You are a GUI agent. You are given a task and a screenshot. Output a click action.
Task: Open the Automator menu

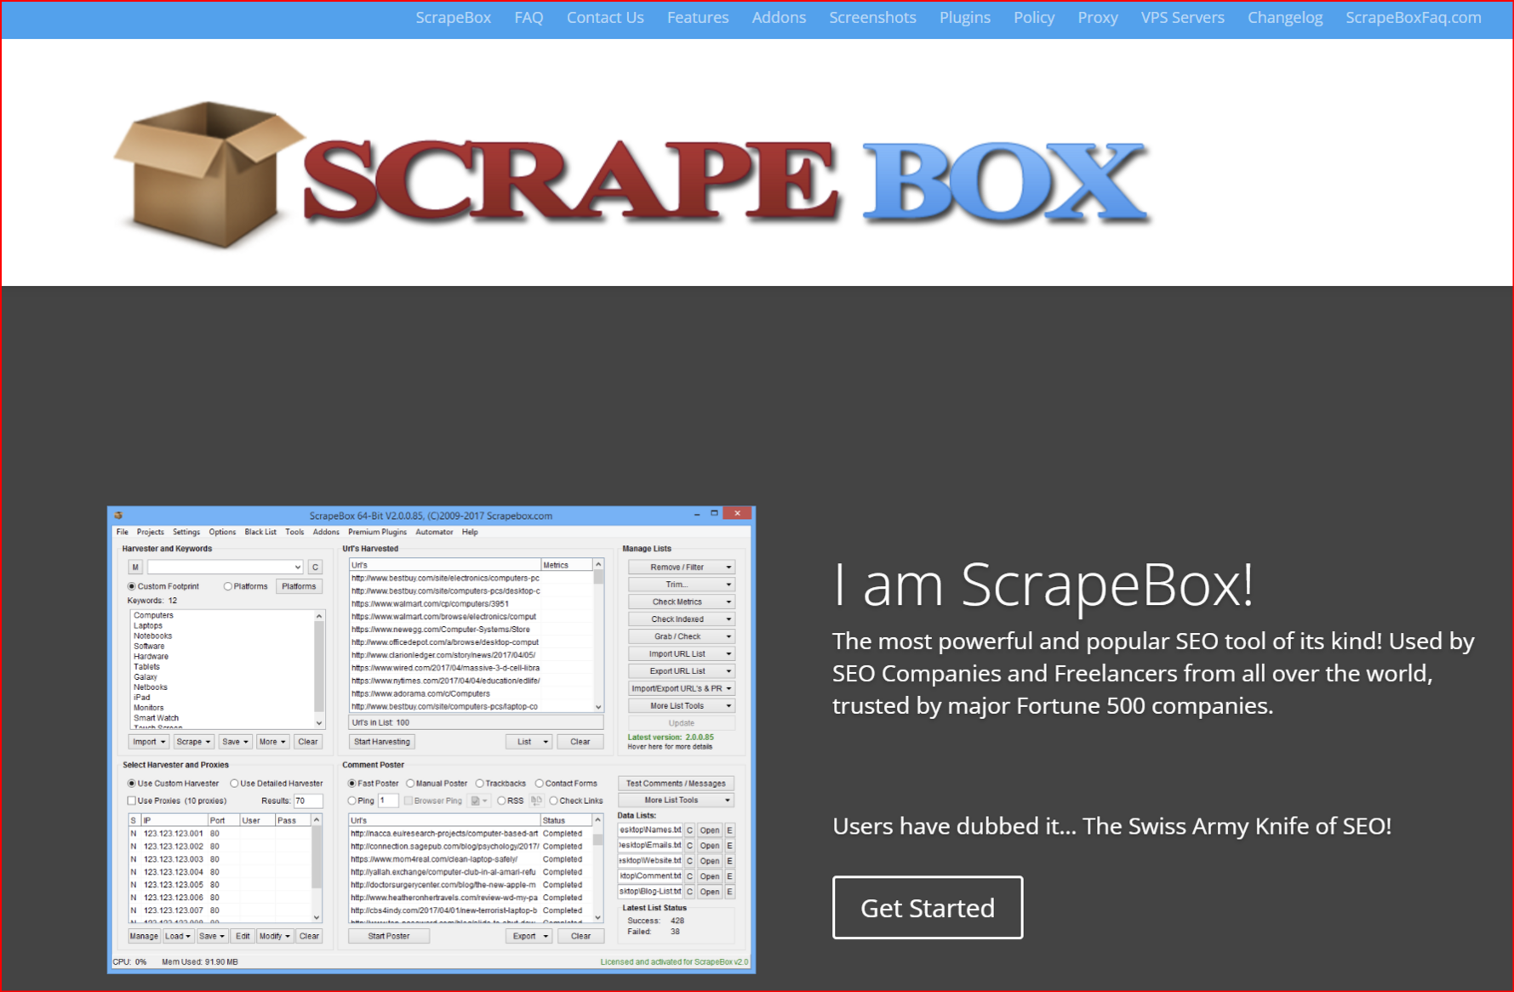434,532
